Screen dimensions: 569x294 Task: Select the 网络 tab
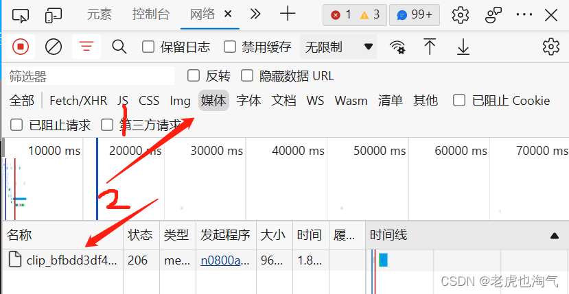point(202,15)
